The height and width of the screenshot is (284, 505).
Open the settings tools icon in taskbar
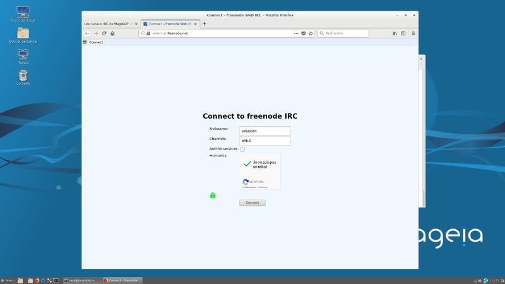tap(49, 280)
